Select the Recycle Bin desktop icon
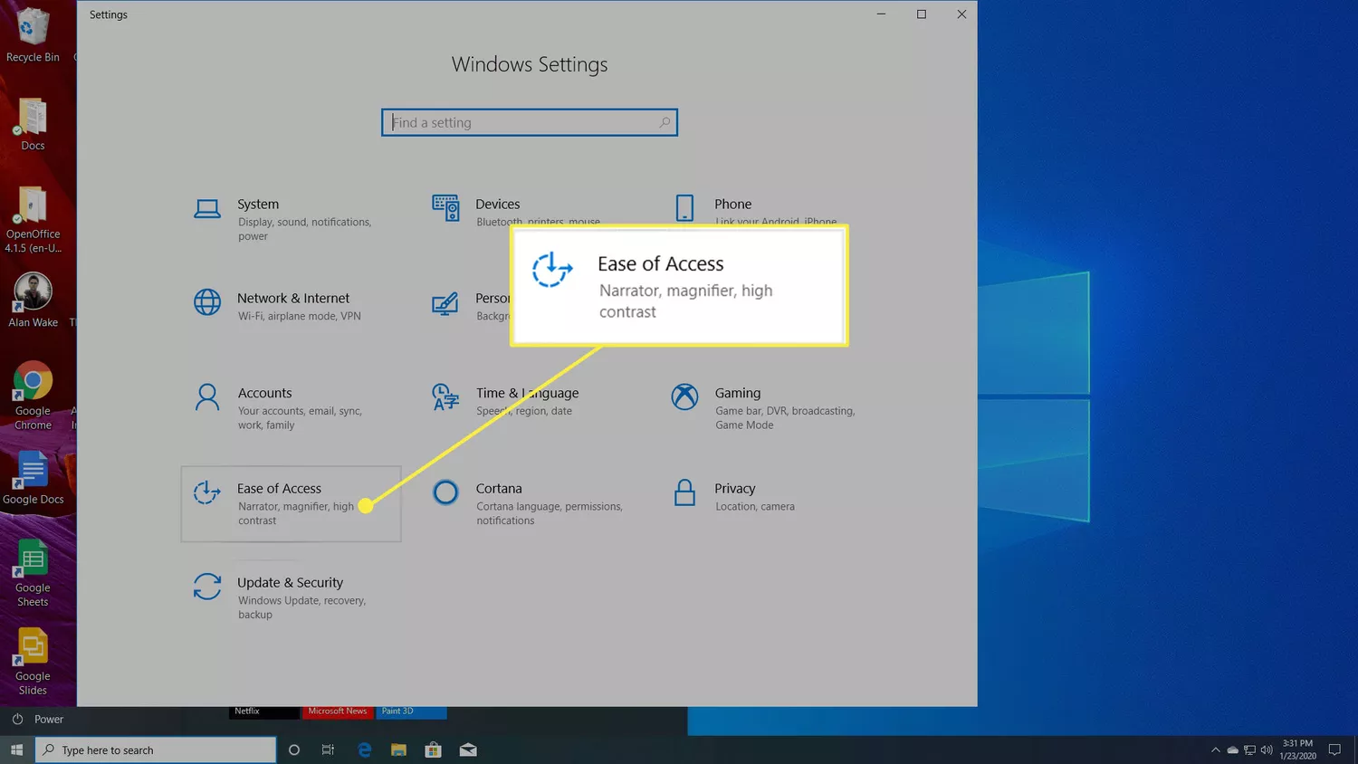Image resolution: width=1358 pixels, height=764 pixels. pyautogui.click(x=33, y=36)
